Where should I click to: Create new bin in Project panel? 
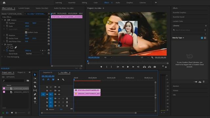point(28,81)
